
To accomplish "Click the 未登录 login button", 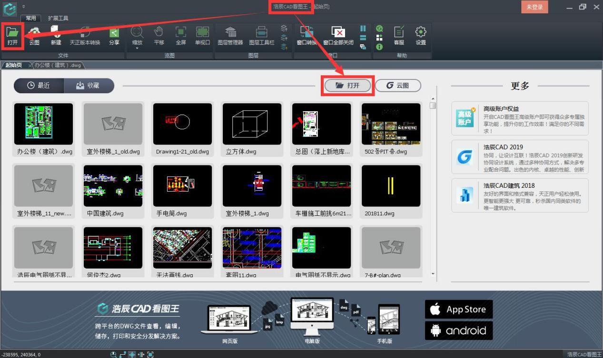I will click(x=534, y=7).
